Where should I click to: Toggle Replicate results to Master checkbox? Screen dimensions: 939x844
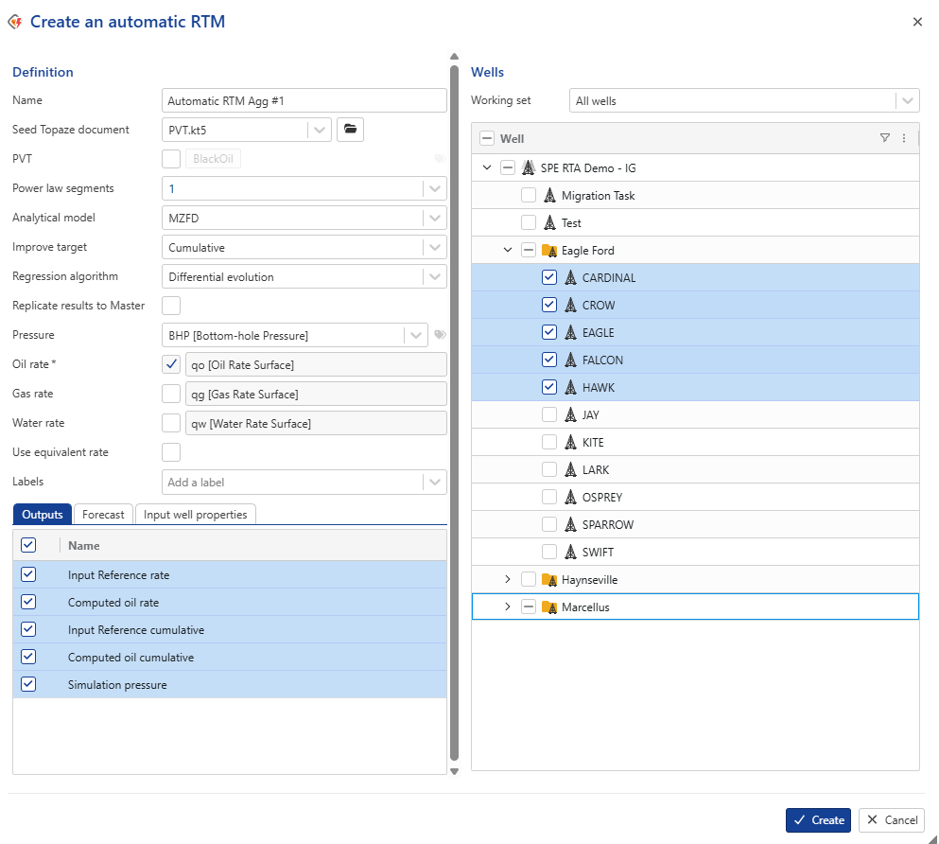point(171,306)
